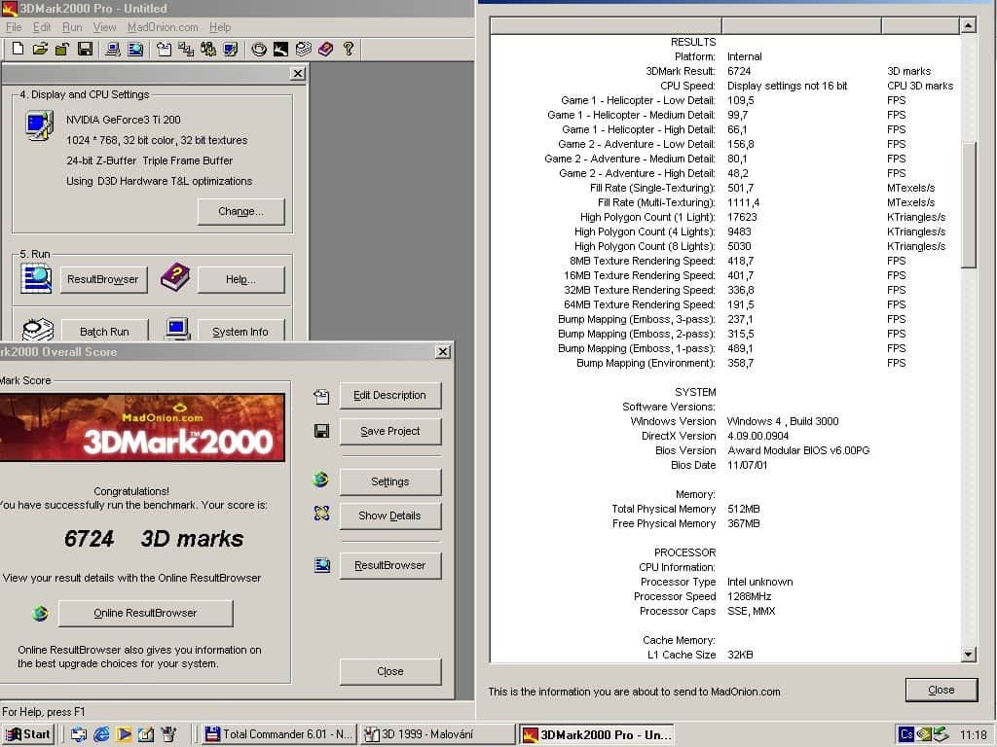Screen dimensions: 997x747
Task: Click the System Info button
Action: pyautogui.click(x=240, y=331)
